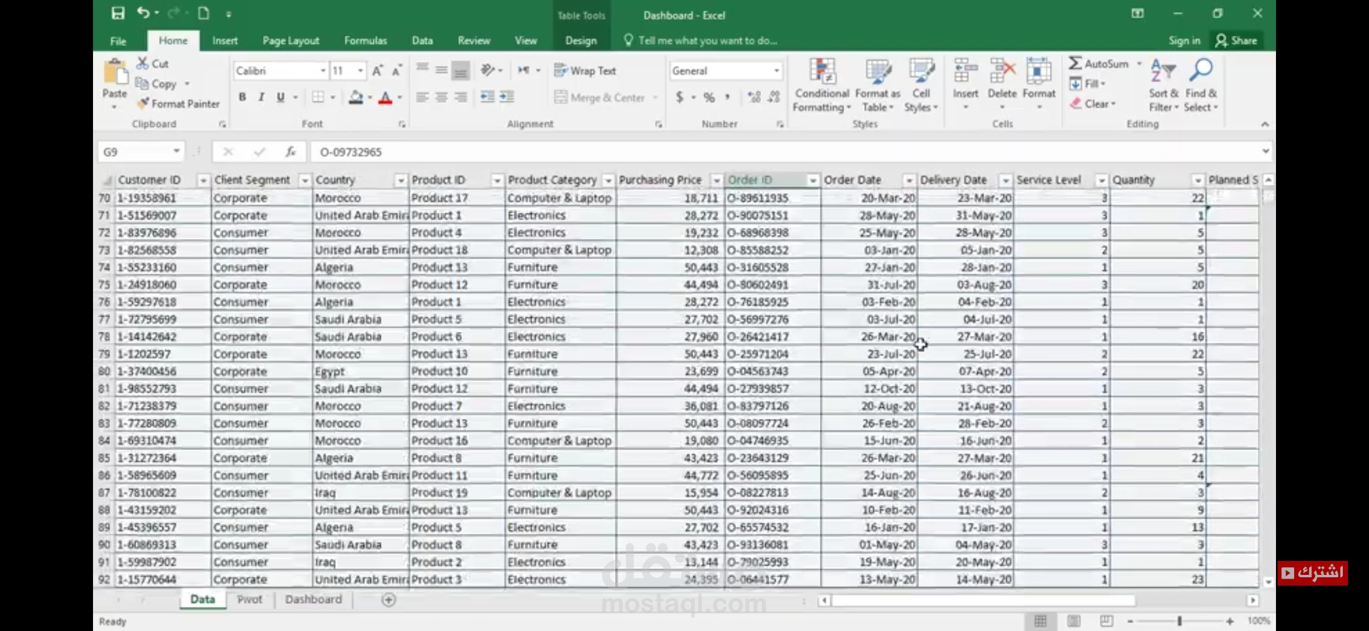The width and height of the screenshot is (1369, 631).
Task: Click the Save icon in quick access toolbar
Action: (118, 13)
